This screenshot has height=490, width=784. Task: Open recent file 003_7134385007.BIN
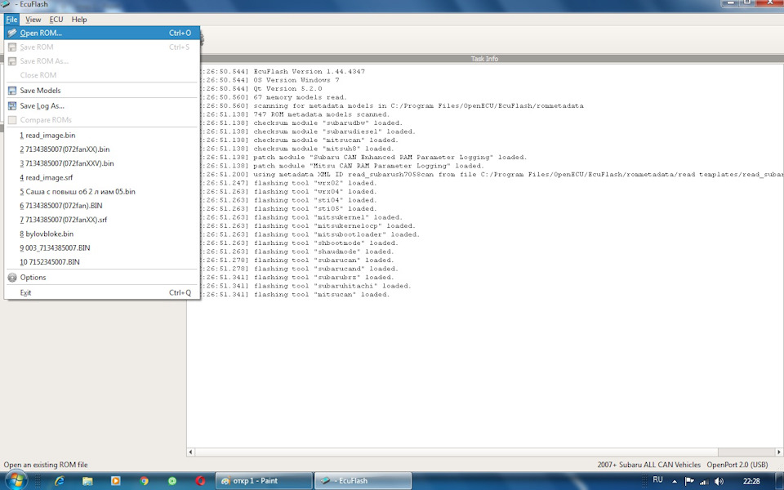(x=102, y=248)
